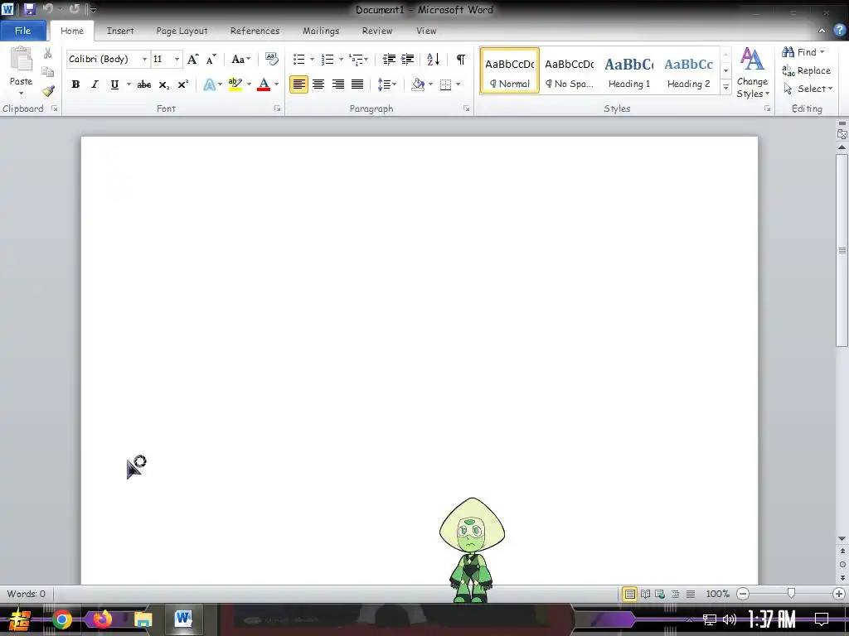Apply the No Spacing style
849x636 pixels.
pos(569,71)
